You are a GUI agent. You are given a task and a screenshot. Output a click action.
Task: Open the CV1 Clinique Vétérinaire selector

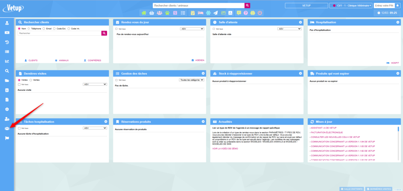tap(351, 6)
